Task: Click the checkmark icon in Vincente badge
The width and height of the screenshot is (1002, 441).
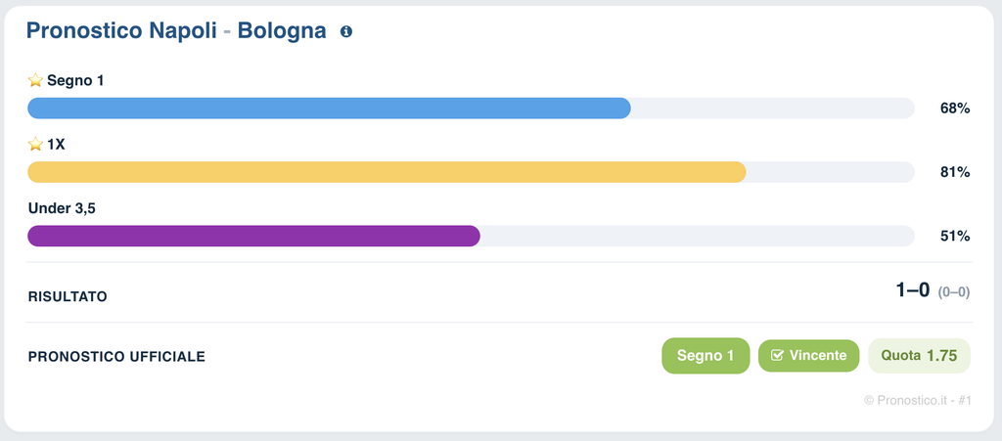Action: 777,356
